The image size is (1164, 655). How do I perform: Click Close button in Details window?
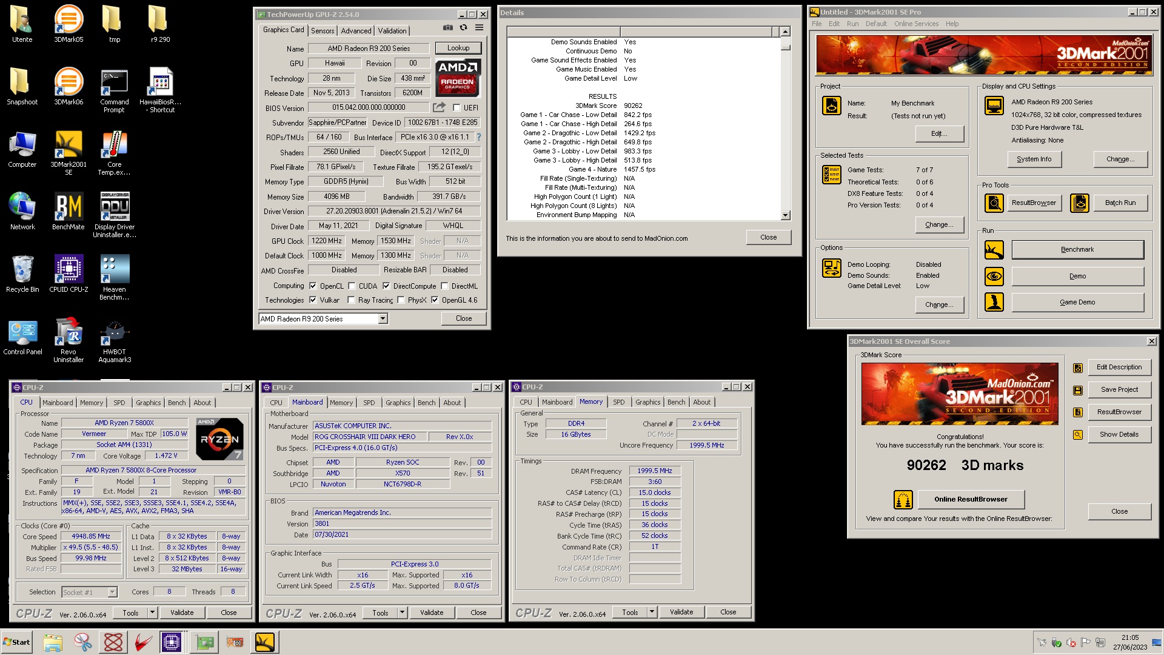point(769,237)
